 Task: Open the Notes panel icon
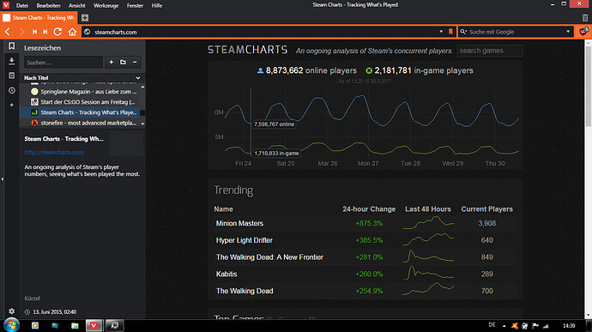pyautogui.click(x=12, y=75)
